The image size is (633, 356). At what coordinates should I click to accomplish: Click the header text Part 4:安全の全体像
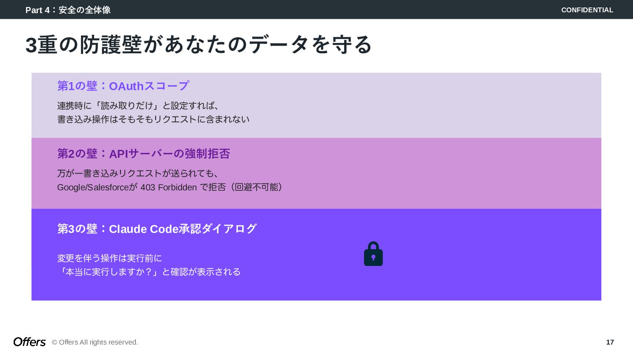(x=68, y=10)
